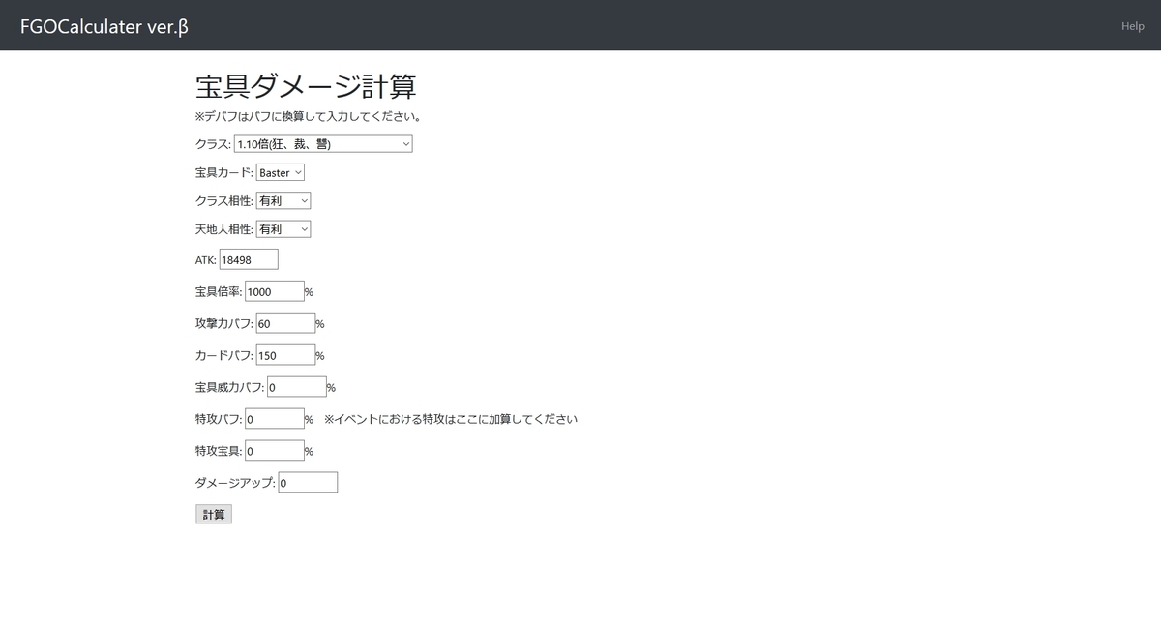
Task: Click the ATK input field
Action: point(249,259)
